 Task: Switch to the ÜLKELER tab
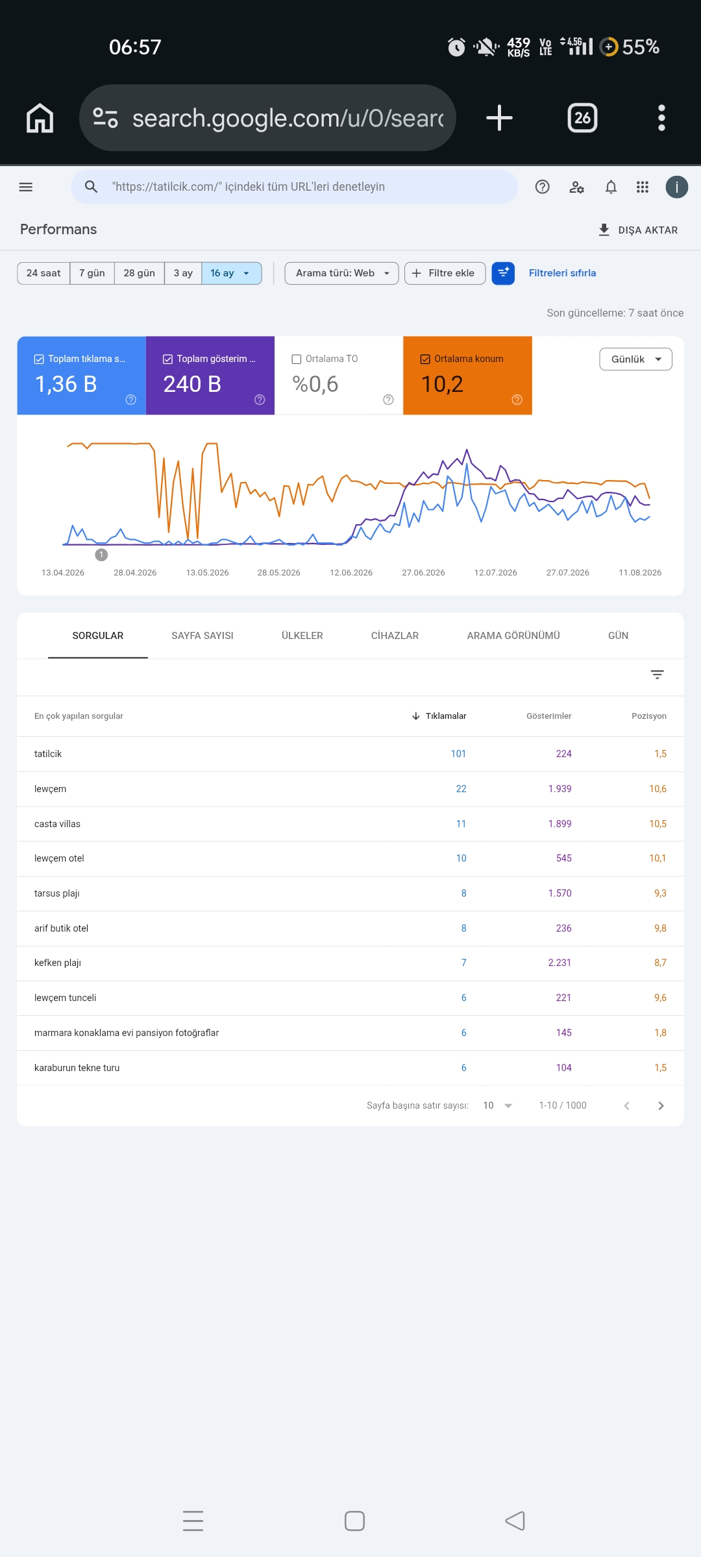pos(302,636)
